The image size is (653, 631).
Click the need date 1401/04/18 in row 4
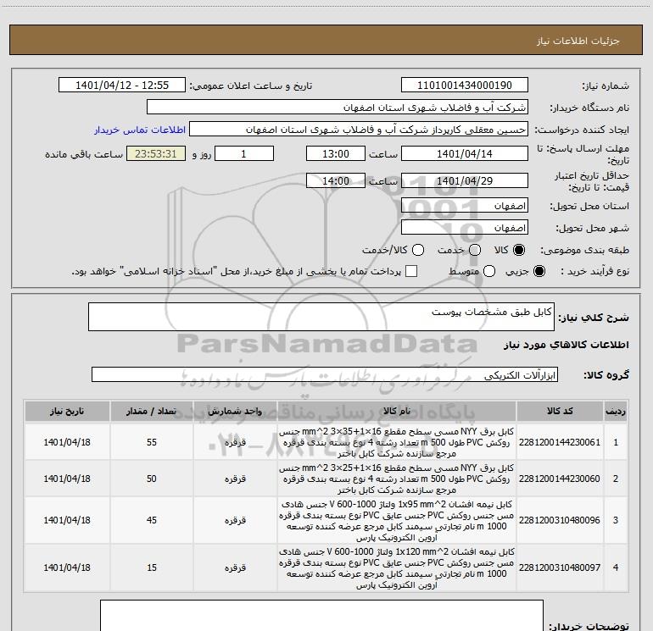tap(67, 567)
